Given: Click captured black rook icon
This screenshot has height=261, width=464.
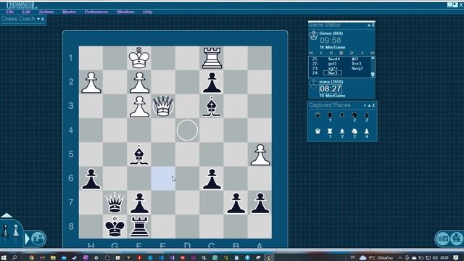Looking at the screenshot, I should pyautogui.click(x=330, y=115).
